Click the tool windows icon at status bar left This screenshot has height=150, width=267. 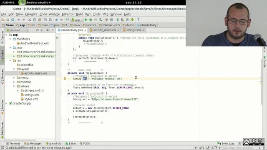(x=3, y=148)
